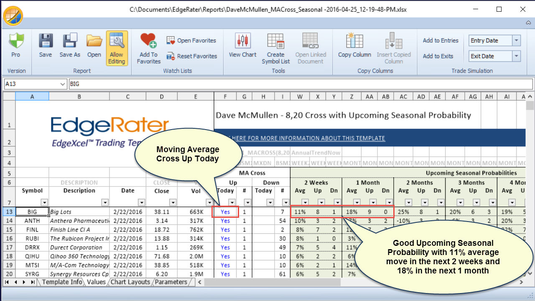This screenshot has width=535, height=301.
Task: Select the Durect Corporation description cell
Action: click(79, 247)
